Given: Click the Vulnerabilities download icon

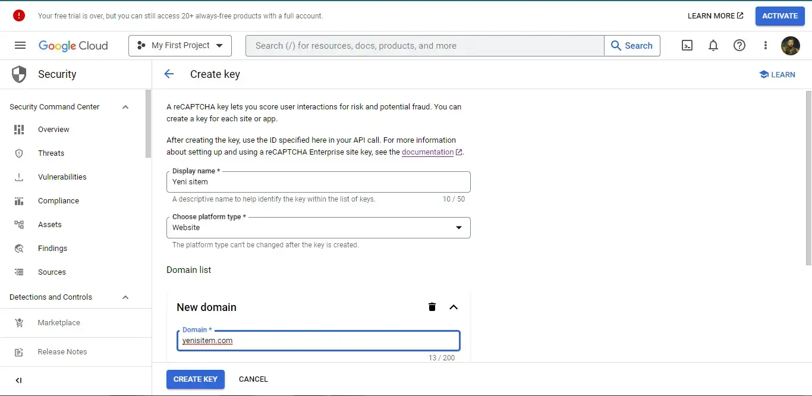Looking at the screenshot, I should tap(19, 177).
